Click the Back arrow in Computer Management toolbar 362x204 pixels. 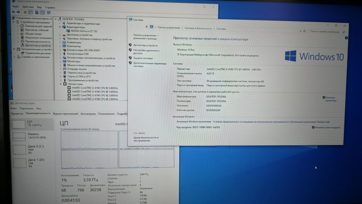pos(13,12)
